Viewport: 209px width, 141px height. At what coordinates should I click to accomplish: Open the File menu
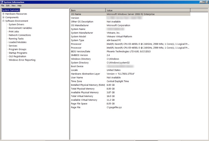click(x=3, y=5)
